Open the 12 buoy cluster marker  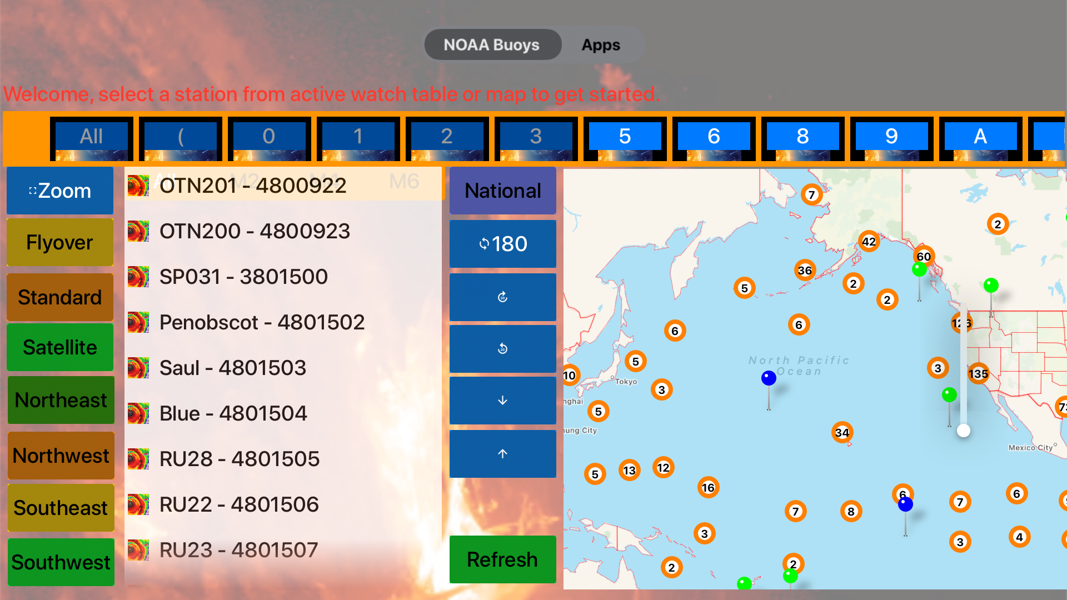click(x=663, y=468)
